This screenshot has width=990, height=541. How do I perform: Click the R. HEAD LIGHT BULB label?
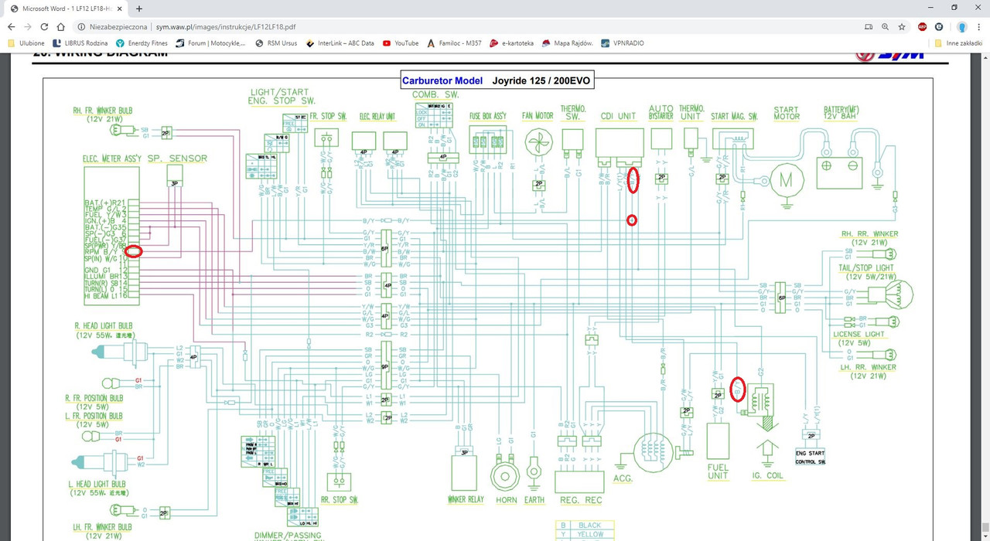103,326
